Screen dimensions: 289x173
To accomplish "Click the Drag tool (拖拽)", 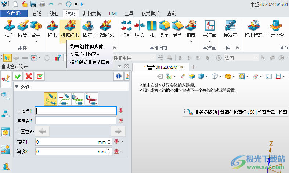I will 191,29.
